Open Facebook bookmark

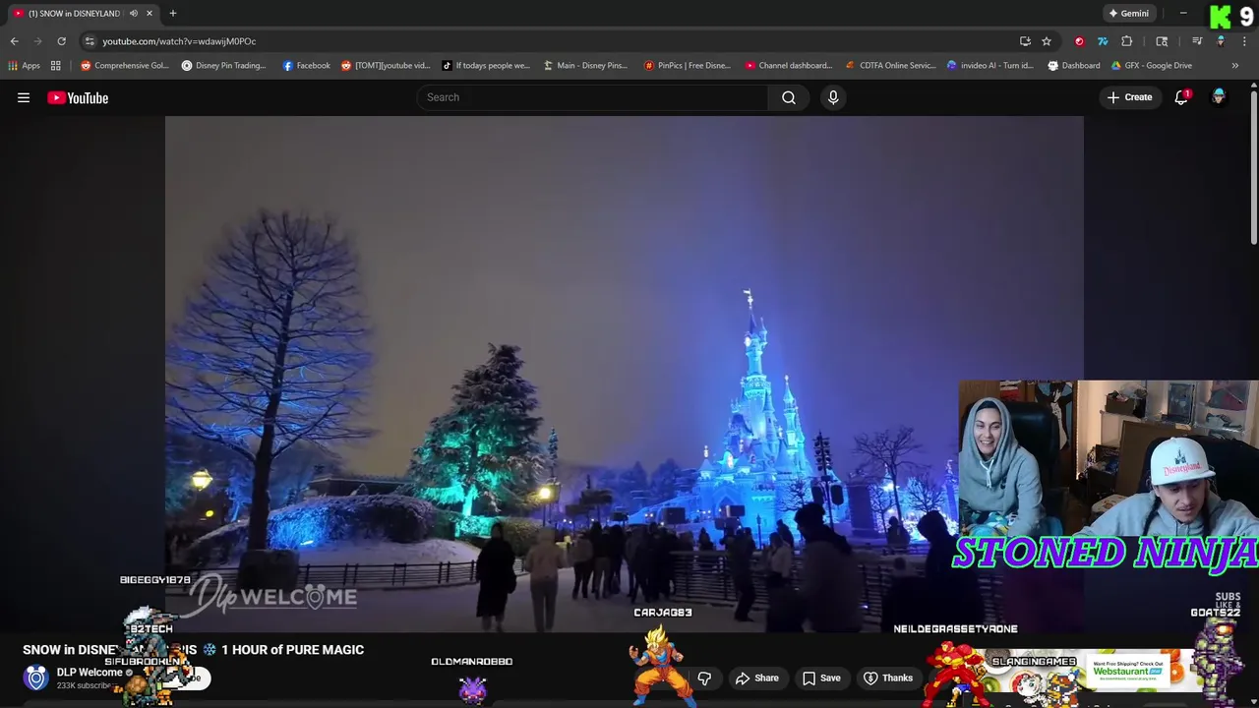click(306, 66)
